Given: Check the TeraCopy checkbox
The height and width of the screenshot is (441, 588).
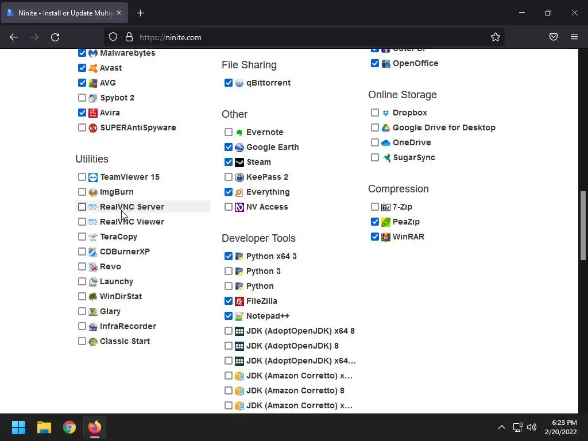Looking at the screenshot, I should coord(82,237).
